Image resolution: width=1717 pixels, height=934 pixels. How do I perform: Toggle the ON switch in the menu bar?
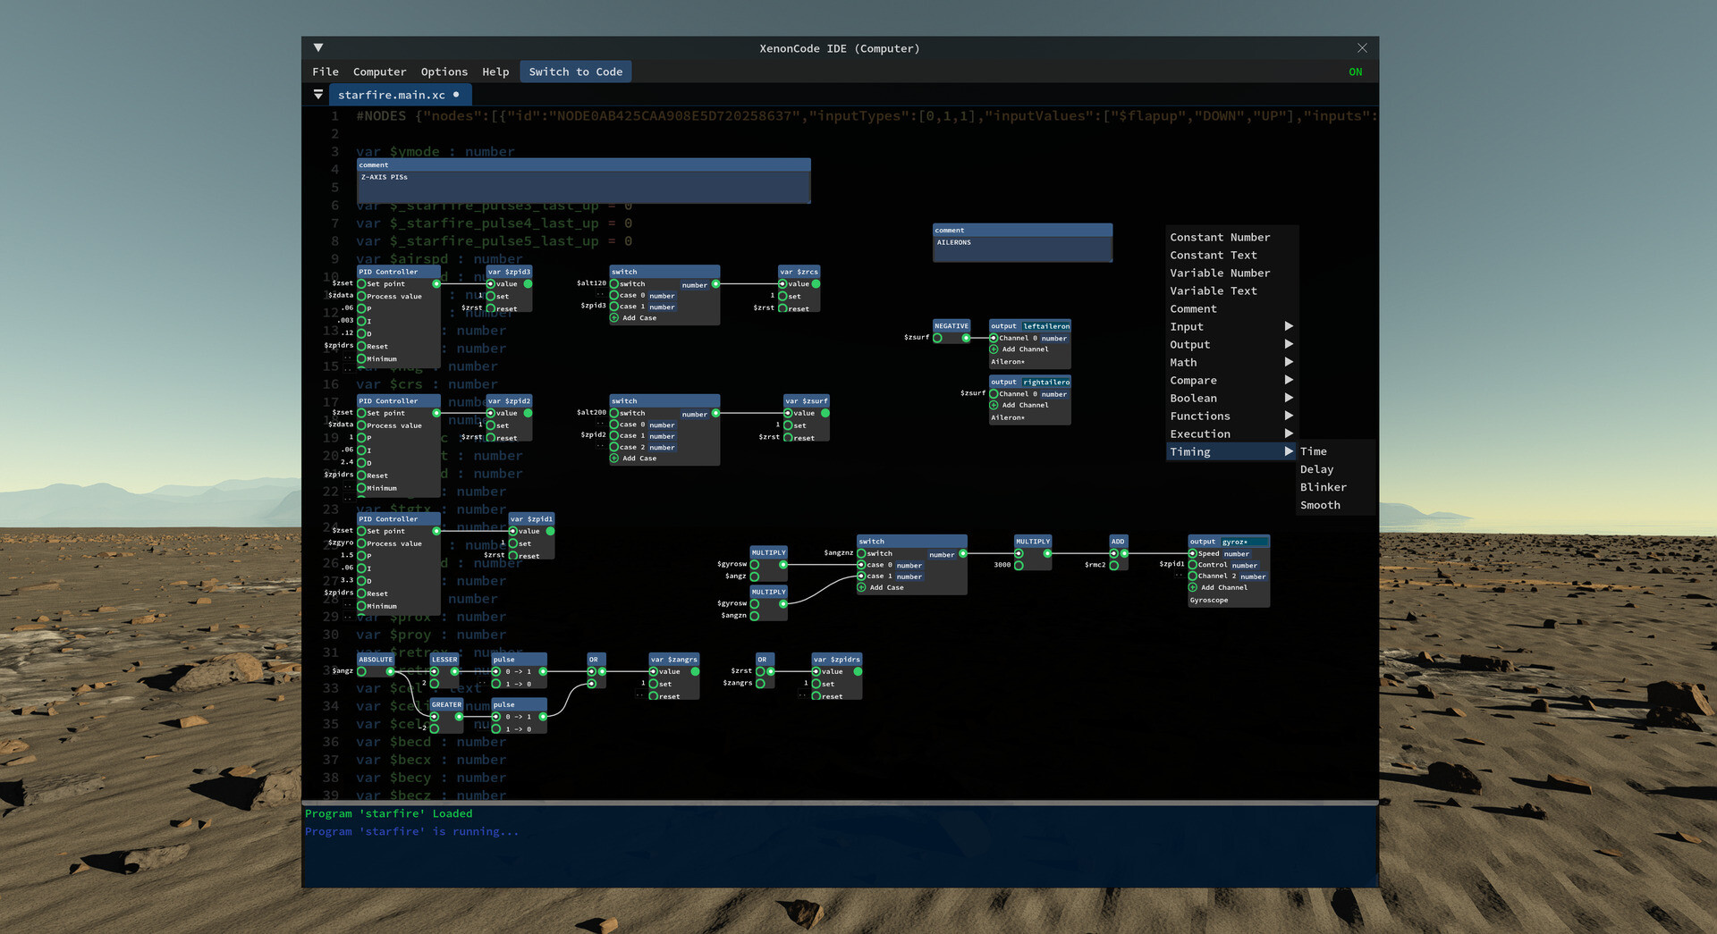click(1355, 72)
